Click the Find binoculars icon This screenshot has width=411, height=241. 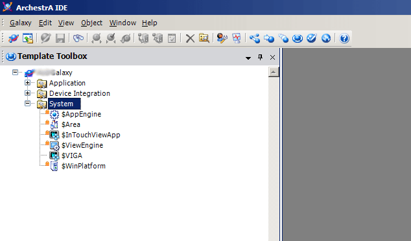(x=78, y=38)
